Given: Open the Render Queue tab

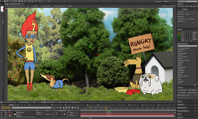Looking at the screenshot, I should click(122, 105).
